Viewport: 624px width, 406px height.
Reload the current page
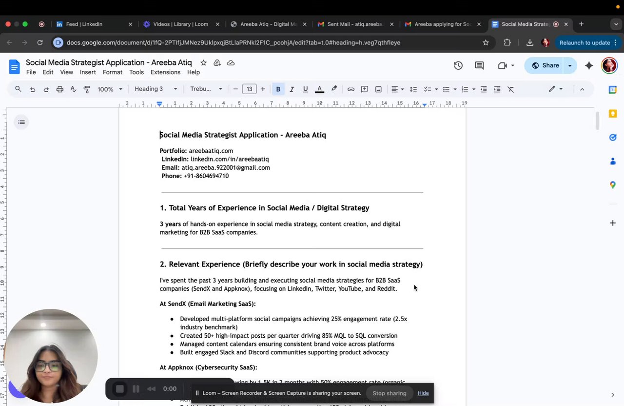click(40, 42)
